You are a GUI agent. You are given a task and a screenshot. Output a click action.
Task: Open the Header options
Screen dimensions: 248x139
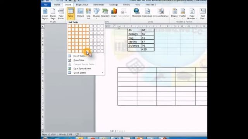pos(175,14)
